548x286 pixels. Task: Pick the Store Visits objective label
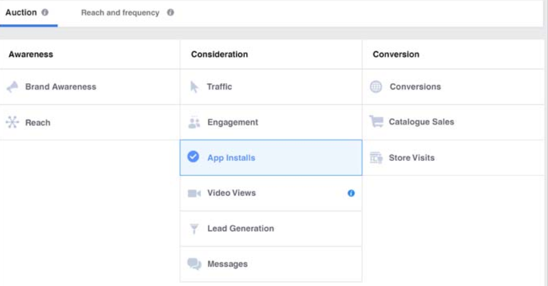[x=411, y=158]
